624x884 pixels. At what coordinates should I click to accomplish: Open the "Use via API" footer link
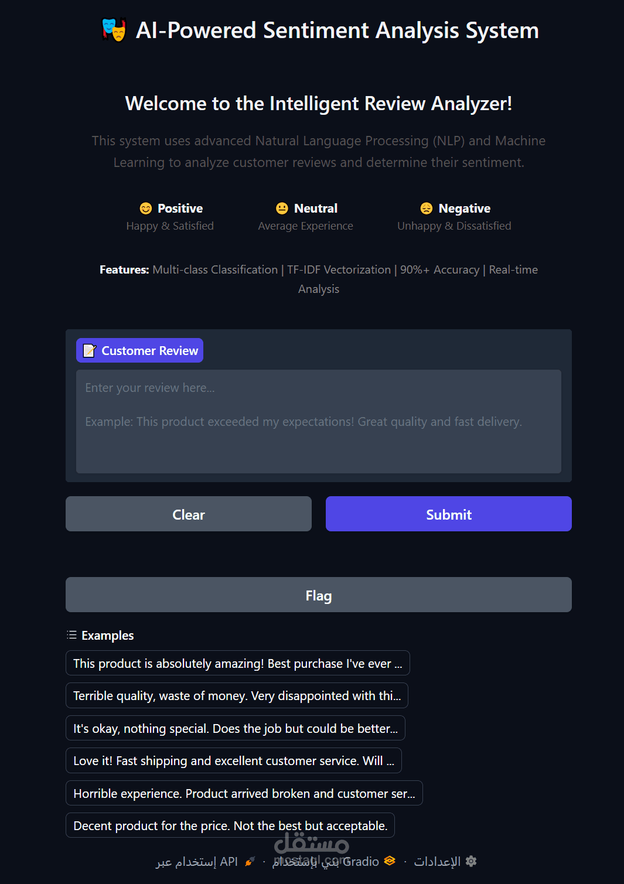197,861
